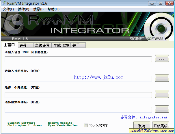Open the 信息(I) menu
Viewport: 175px width, 134px height.
[38, 9]
